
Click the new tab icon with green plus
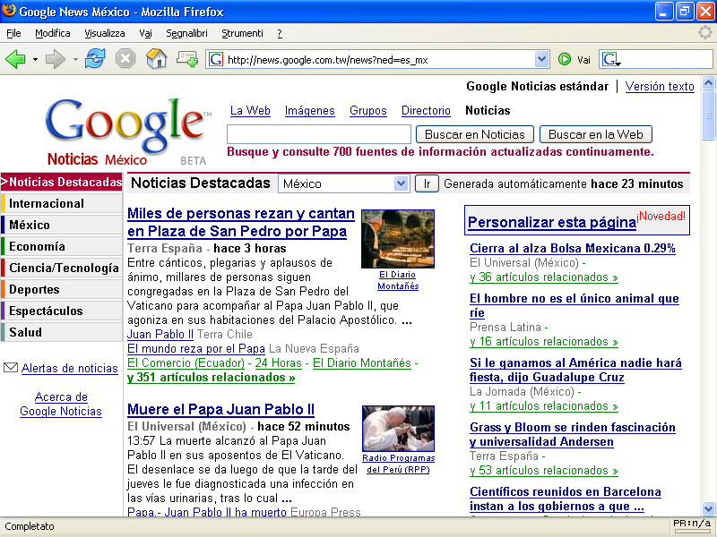point(187,59)
